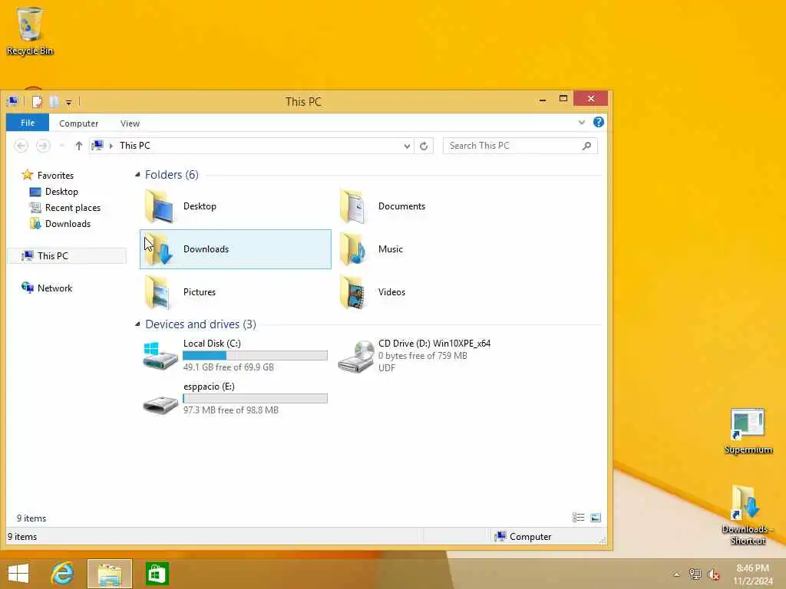
Task: Switch to Details view toggle
Action: tap(579, 518)
